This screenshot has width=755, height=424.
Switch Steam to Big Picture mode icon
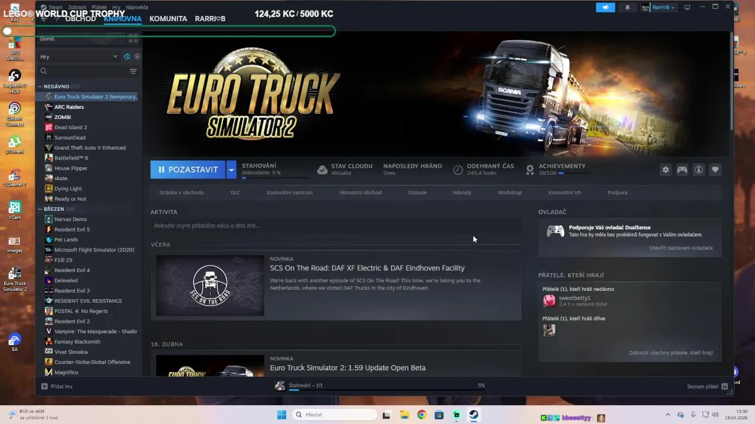coord(687,7)
